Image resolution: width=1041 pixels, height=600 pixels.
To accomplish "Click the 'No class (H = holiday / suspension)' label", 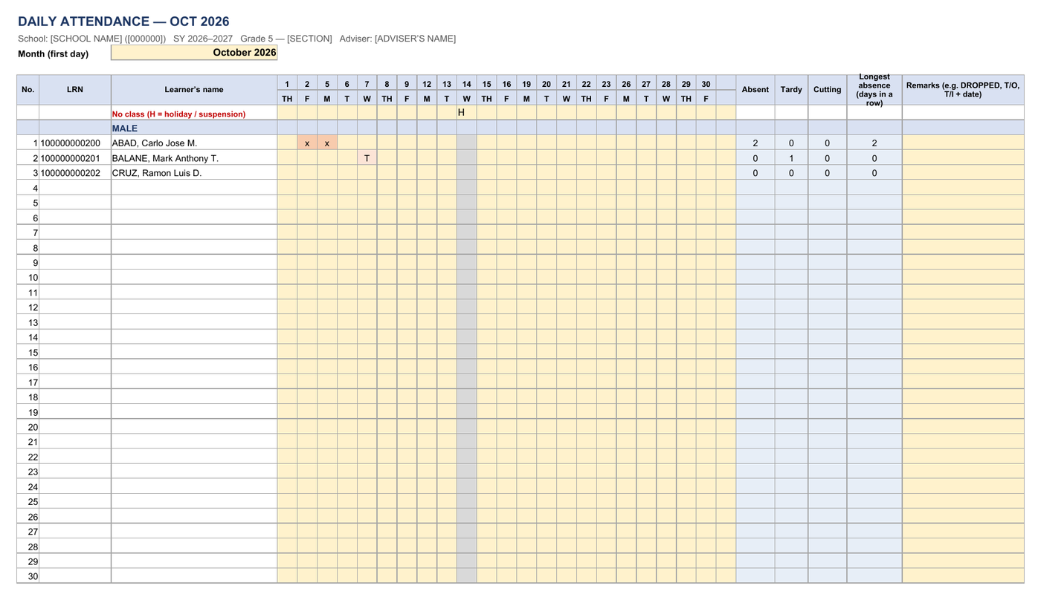I will click(178, 114).
